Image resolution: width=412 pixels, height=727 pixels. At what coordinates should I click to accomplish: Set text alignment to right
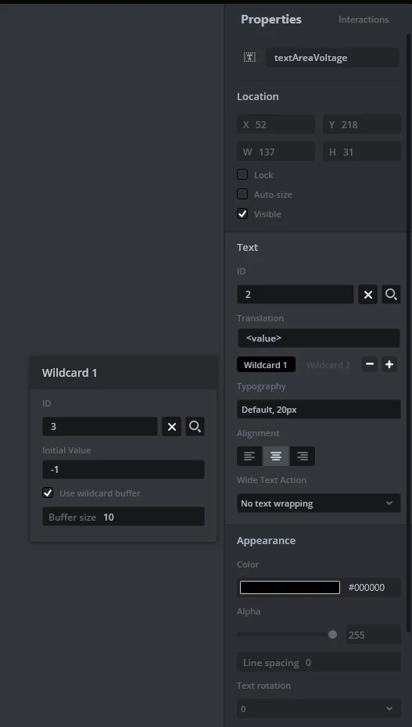[x=303, y=457]
